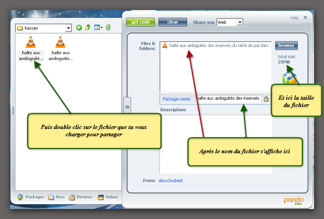The image size is (324, 219).
Task: Click the Package name input field
Action: point(228,99)
